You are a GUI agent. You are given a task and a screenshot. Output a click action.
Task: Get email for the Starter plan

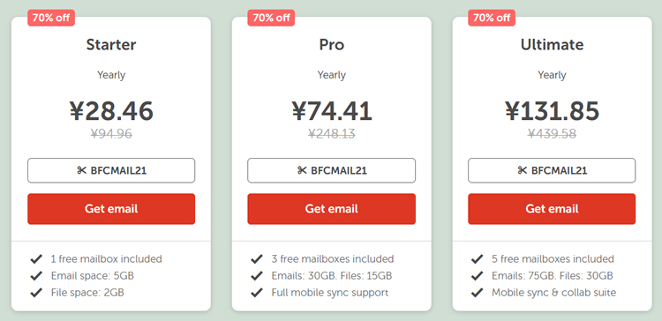click(x=111, y=209)
